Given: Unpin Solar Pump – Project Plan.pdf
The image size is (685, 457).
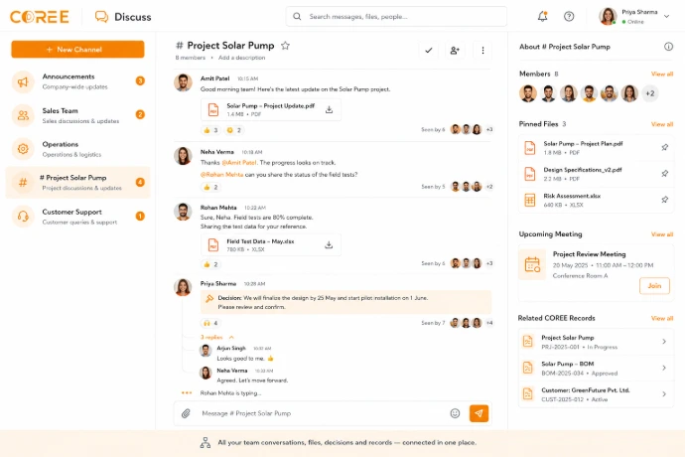Looking at the screenshot, I should (x=664, y=147).
